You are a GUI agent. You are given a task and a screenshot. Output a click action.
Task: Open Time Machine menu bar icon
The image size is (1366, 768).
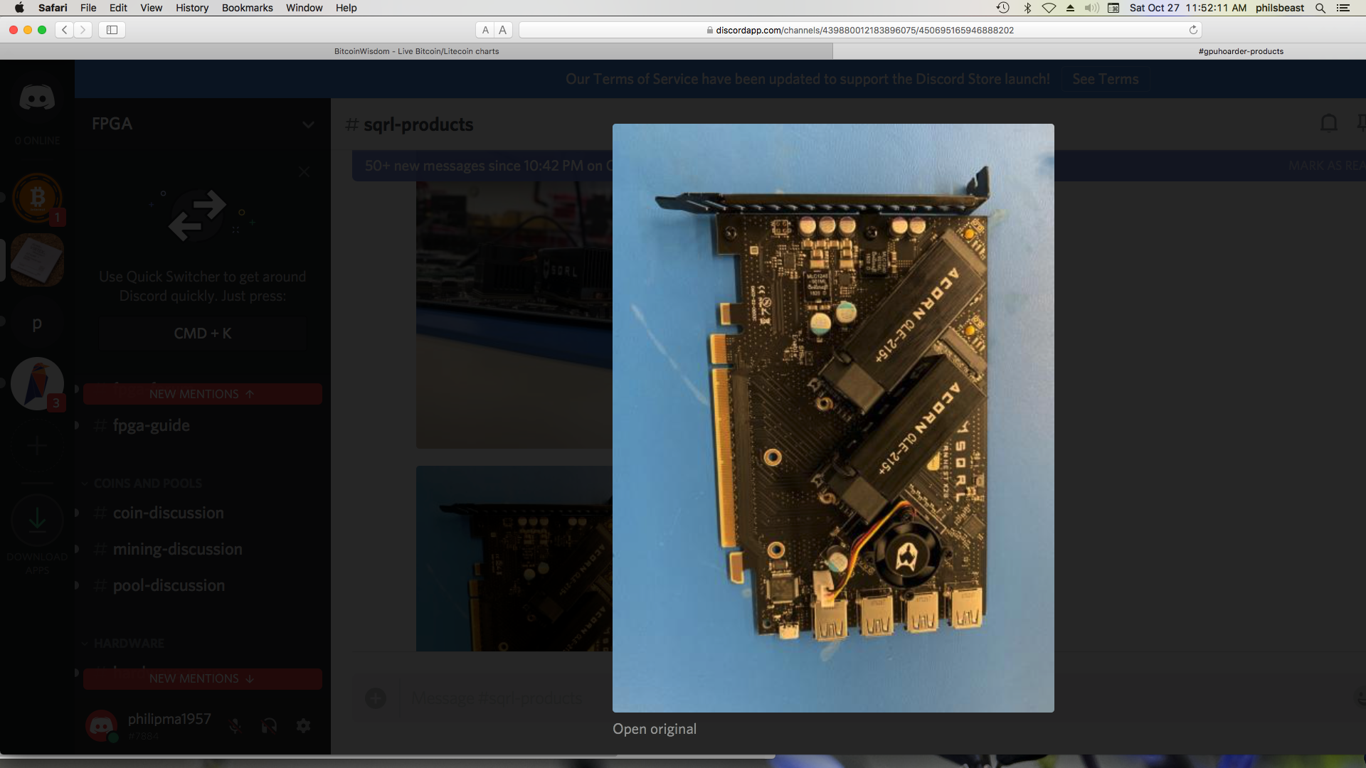(1002, 8)
